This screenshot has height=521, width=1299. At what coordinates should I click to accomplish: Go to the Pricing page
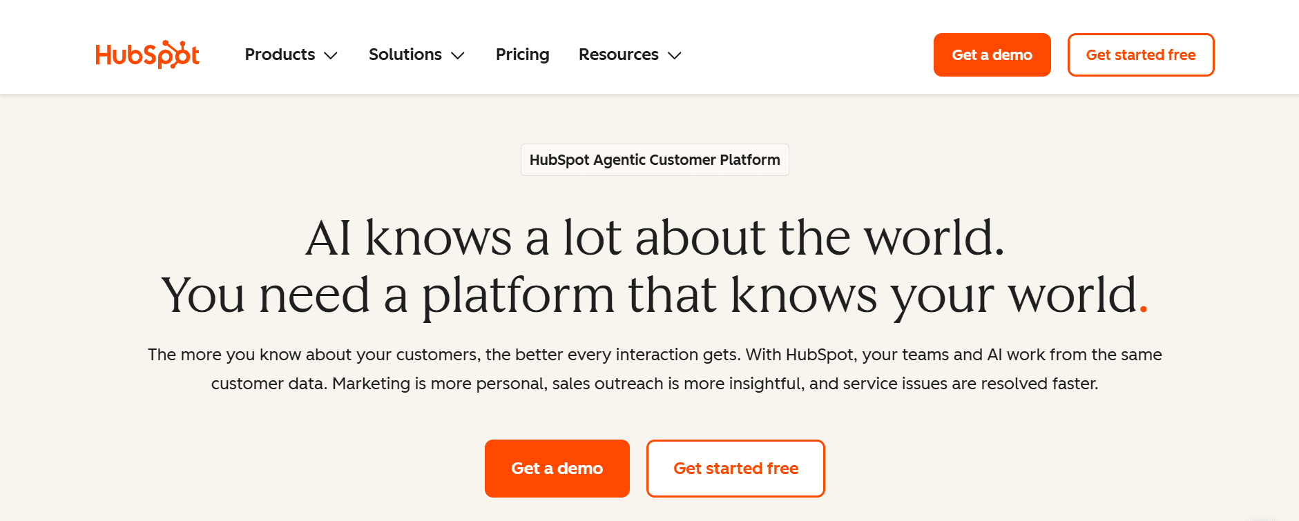coord(522,55)
